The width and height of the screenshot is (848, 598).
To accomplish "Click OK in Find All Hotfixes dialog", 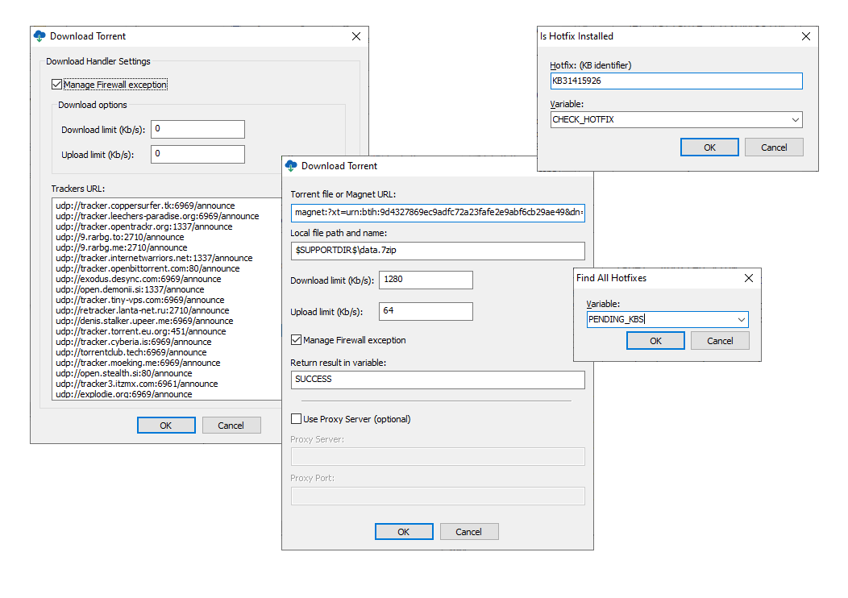I will 655,341.
